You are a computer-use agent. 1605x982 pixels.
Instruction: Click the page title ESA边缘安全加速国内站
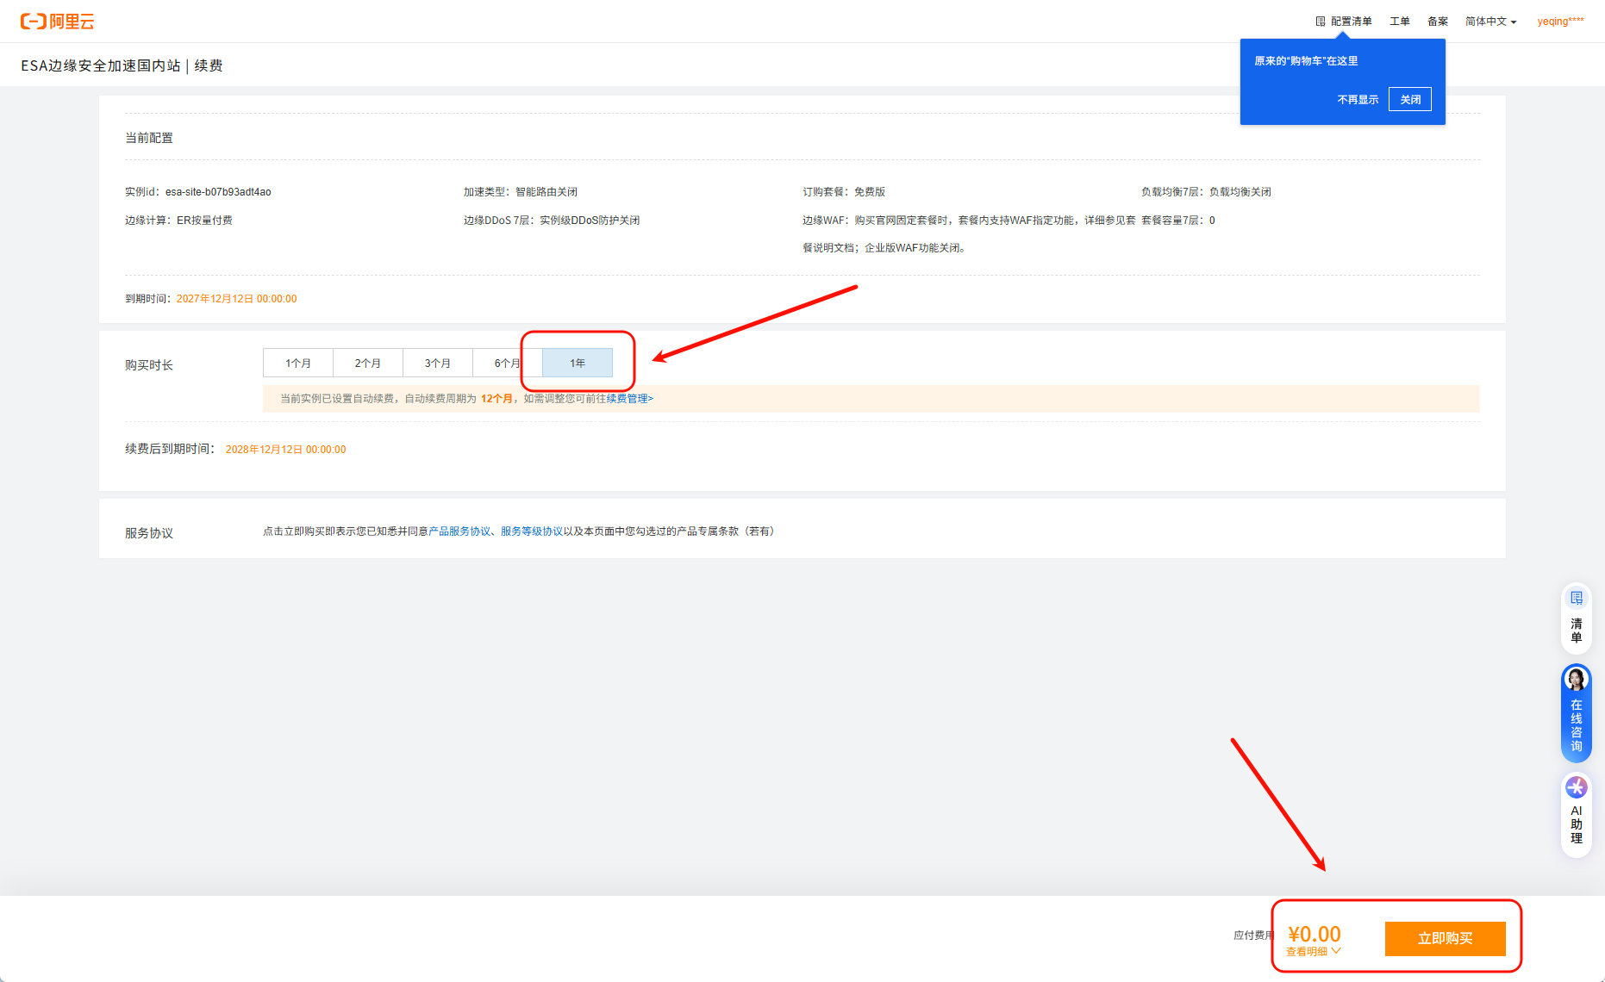point(101,65)
